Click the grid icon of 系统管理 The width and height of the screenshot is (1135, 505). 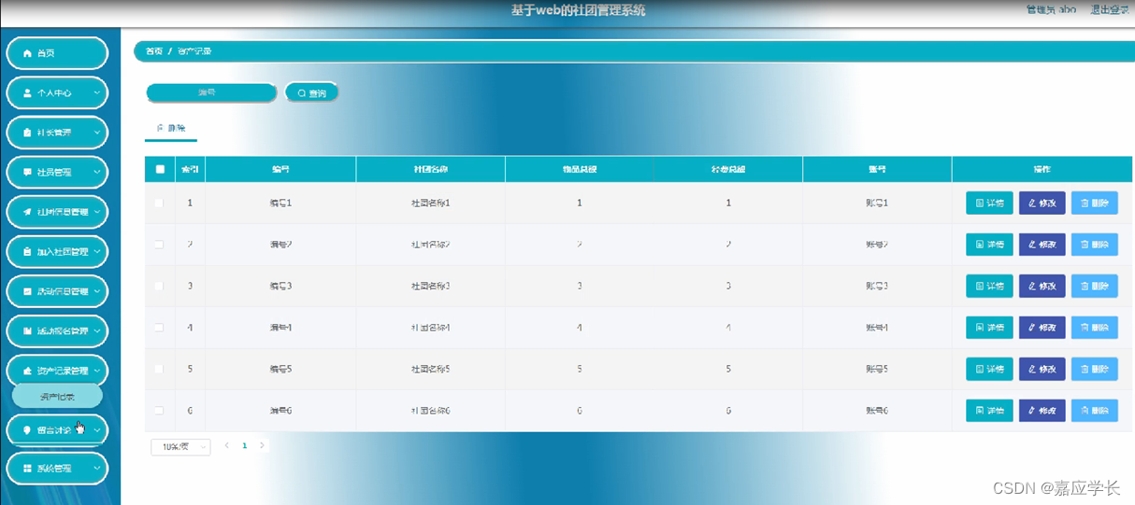point(27,469)
